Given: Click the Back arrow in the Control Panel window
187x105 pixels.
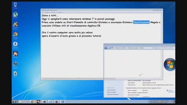Looking at the screenshot, I should pyautogui.click(x=106, y=48).
